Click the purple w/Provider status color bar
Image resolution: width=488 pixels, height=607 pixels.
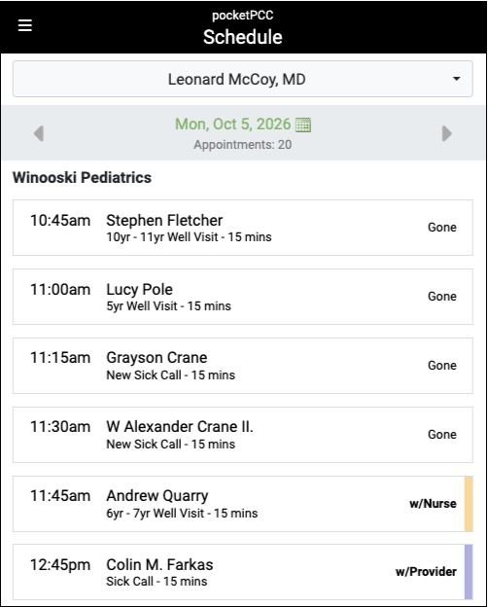pos(469,572)
